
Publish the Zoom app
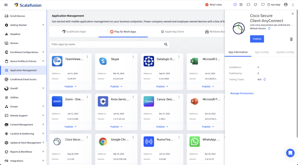tap(70, 127)
